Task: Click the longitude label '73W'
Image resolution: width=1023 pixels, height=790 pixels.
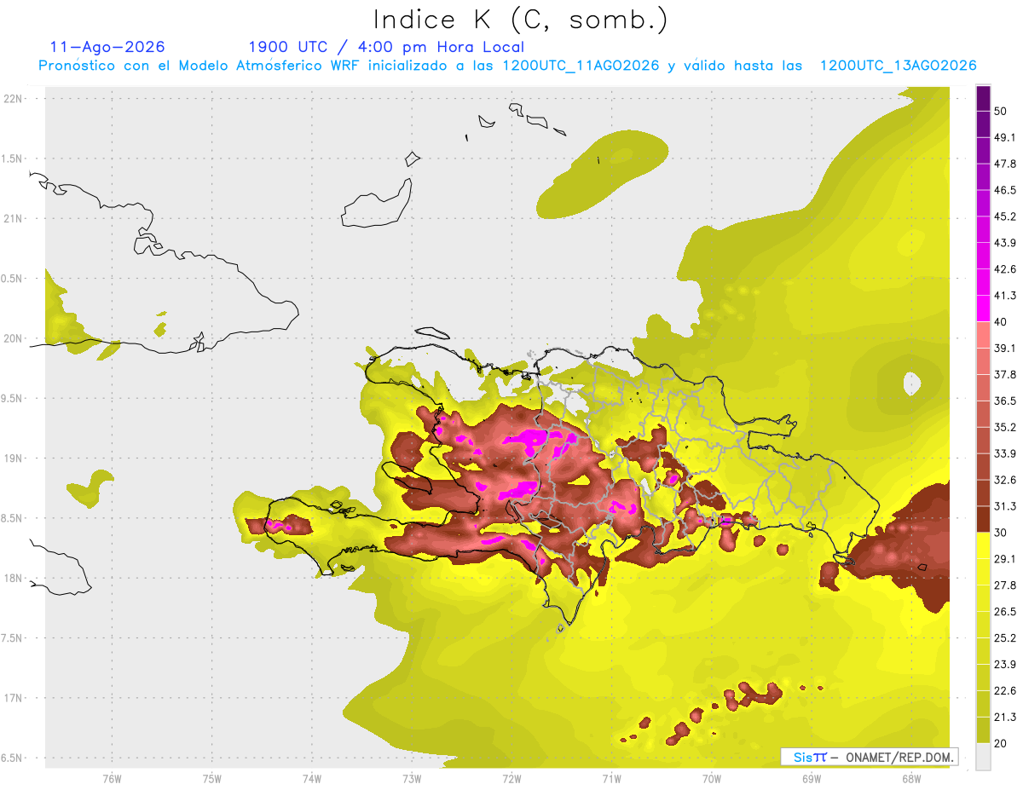Action: click(x=412, y=779)
